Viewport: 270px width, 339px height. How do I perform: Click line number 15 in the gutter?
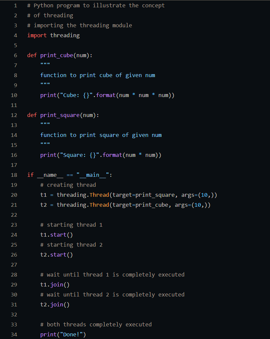tap(14, 145)
